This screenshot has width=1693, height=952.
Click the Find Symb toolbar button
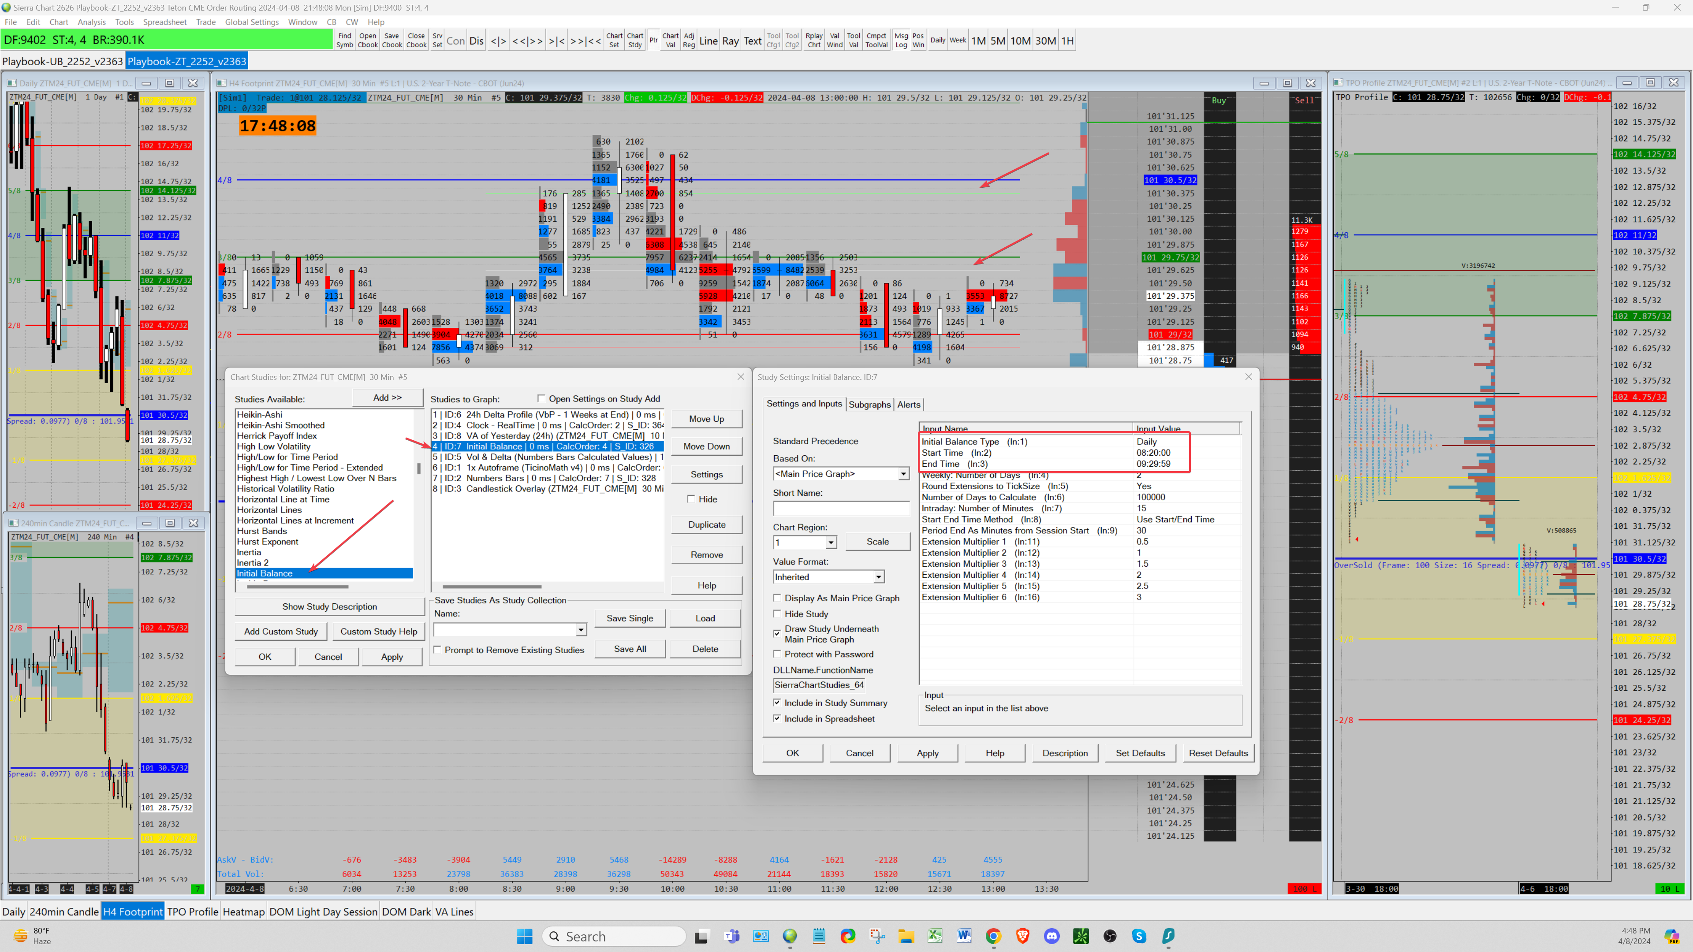(x=344, y=41)
